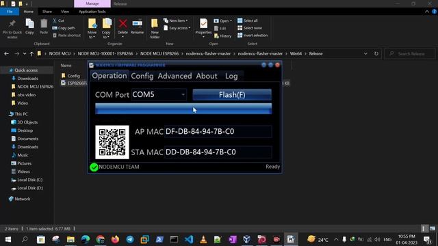Open the New item dropdown

point(176,20)
